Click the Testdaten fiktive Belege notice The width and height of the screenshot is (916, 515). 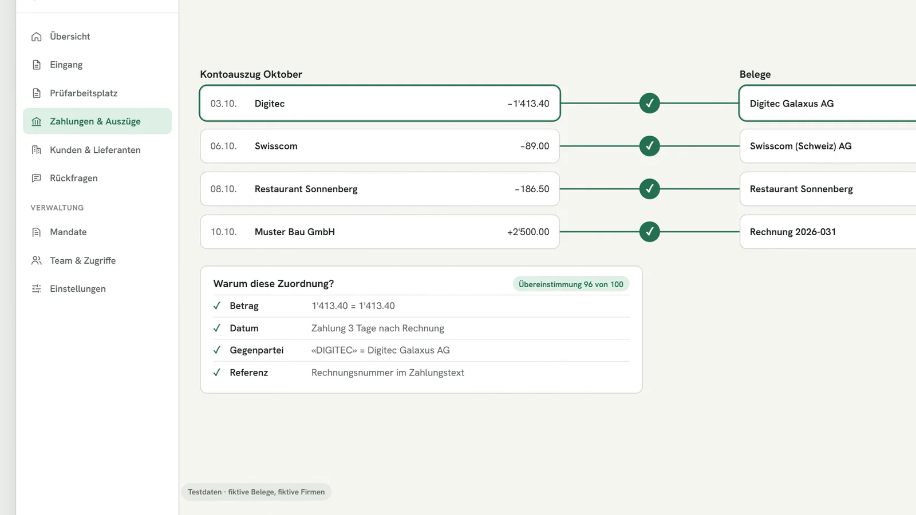coord(256,492)
